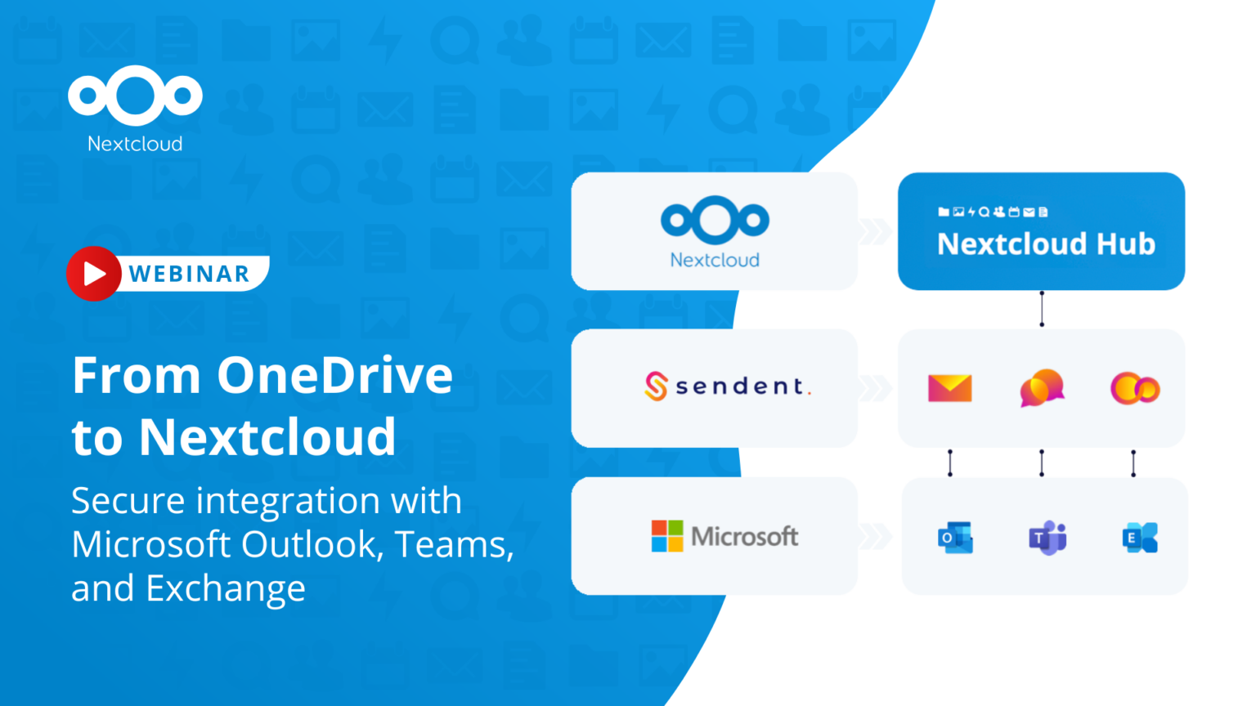The width and height of the screenshot is (1256, 706).
Task: Select the Search magnifier icon in Hub bar
Action: click(984, 212)
